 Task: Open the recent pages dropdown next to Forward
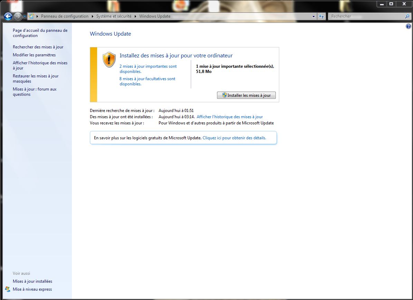(x=25, y=17)
